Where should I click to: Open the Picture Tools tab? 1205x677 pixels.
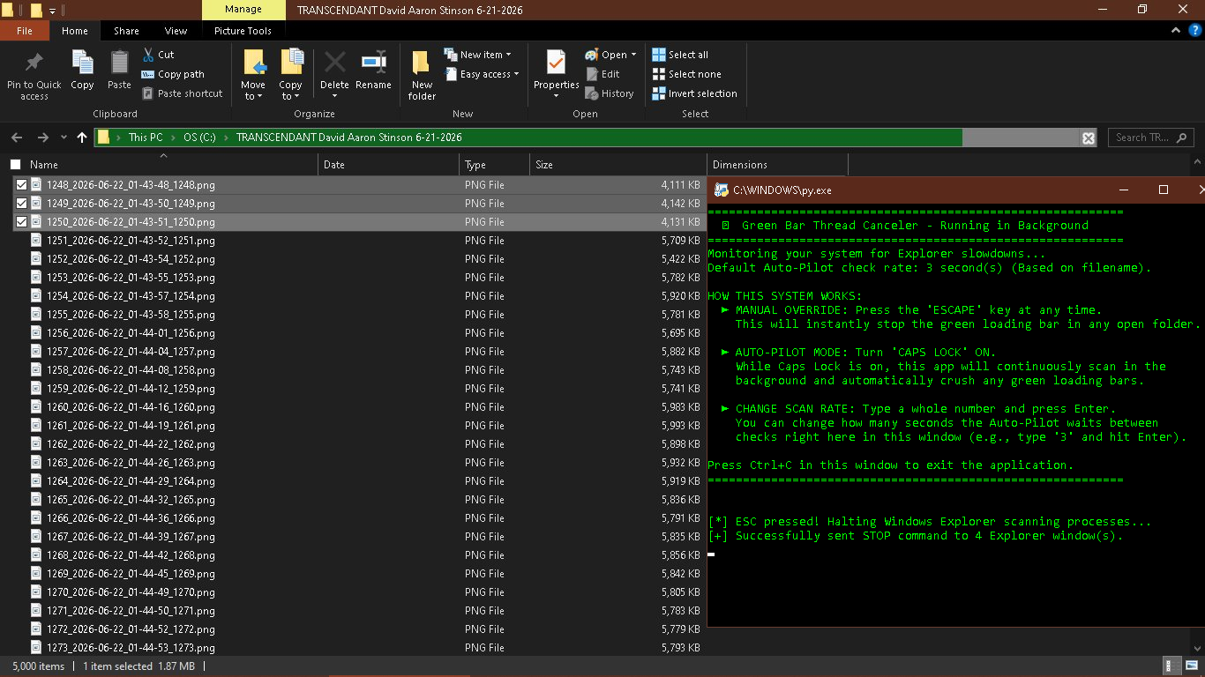click(x=243, y=31)
